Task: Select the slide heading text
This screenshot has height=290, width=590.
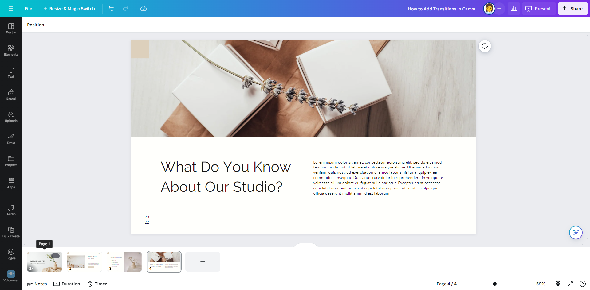Action: pos(226,177)
